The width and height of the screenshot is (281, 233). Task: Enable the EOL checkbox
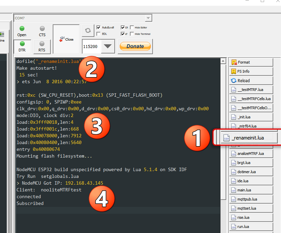[98, 34]
